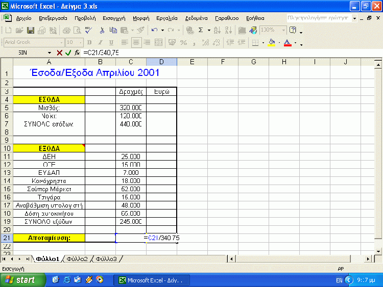Toggle Align Right
The image size is (383, 287).
(147, 43)
